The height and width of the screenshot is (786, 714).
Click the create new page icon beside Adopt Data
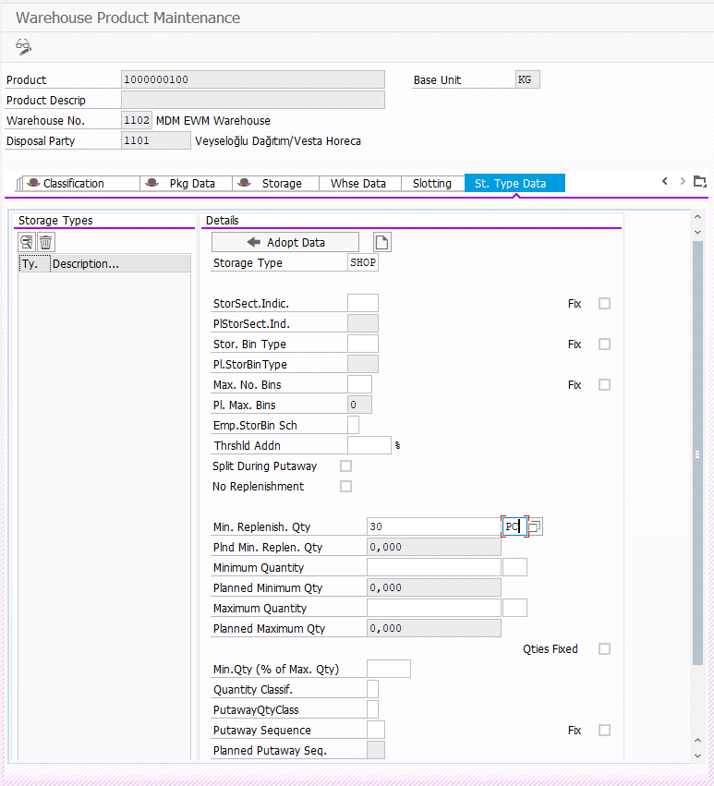pos(381,242)
